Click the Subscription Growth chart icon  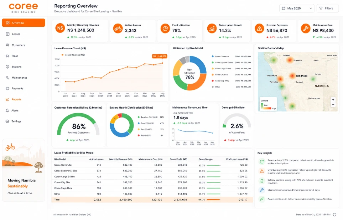click(x=212, y=29)
